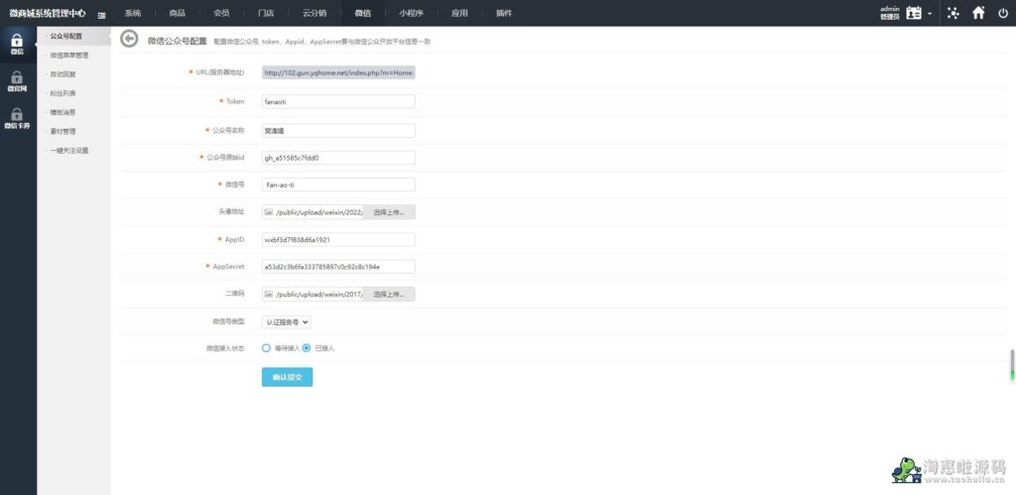Click the AppSecret input field
Screen dimensions: 1016x495
[x=338, y=267]
